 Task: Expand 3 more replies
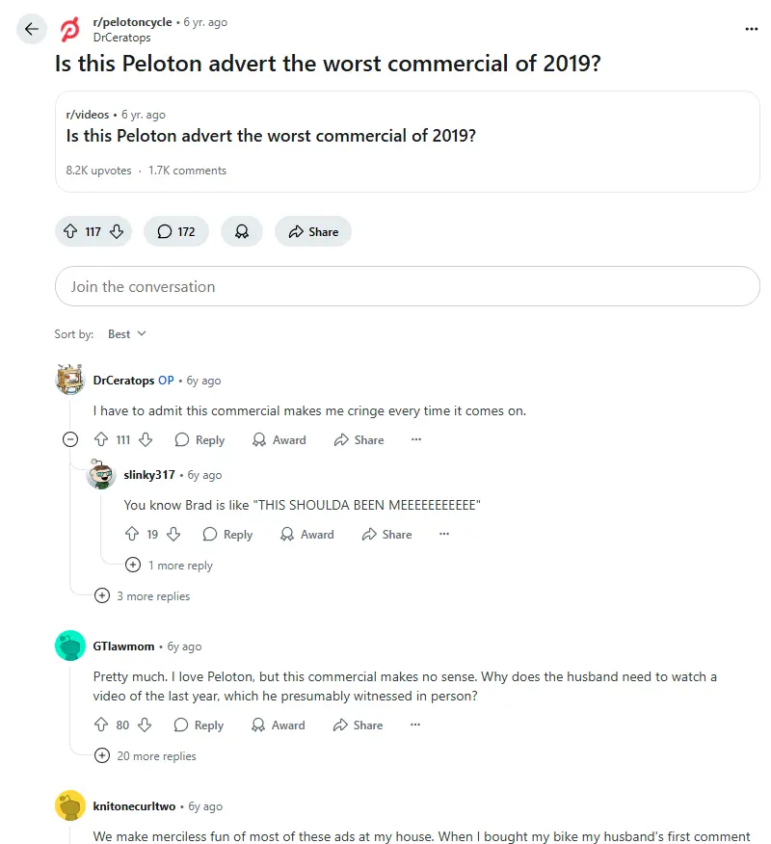coord(145,595)
